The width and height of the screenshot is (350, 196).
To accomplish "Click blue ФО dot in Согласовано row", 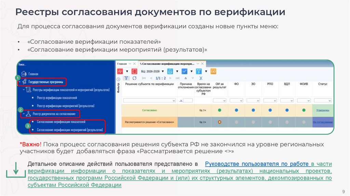I will coord(237,110).
